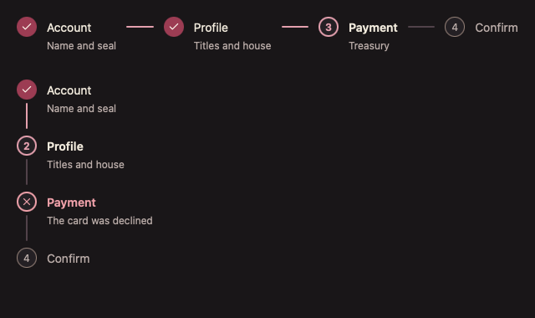
Task: Click the connector line between Account and Profile in the horizontal stepper
Action: coord(140,27)
